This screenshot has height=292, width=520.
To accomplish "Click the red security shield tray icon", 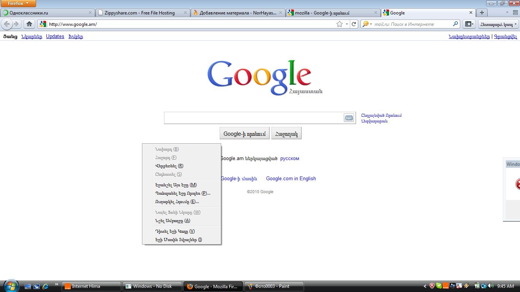I will 432,286.
